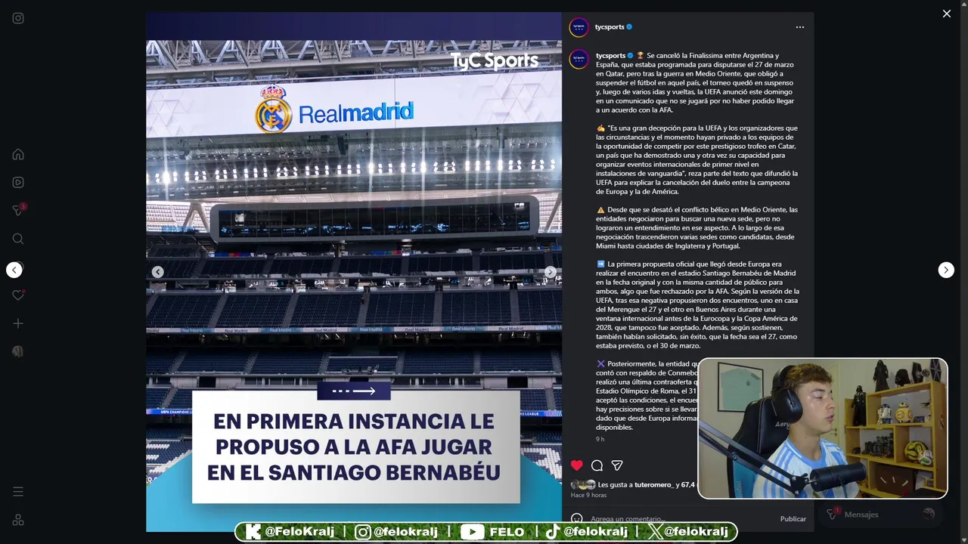Viewport: 968px width, 544px height.
Task: Open your profile avatar in sidebar
Action: tap(18, 351)
